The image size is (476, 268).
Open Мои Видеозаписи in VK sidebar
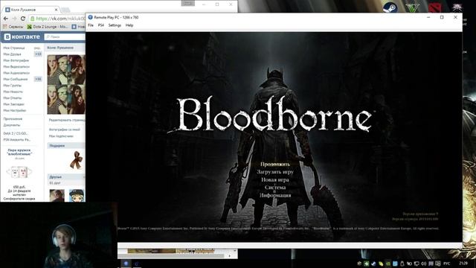pos(16,66)
